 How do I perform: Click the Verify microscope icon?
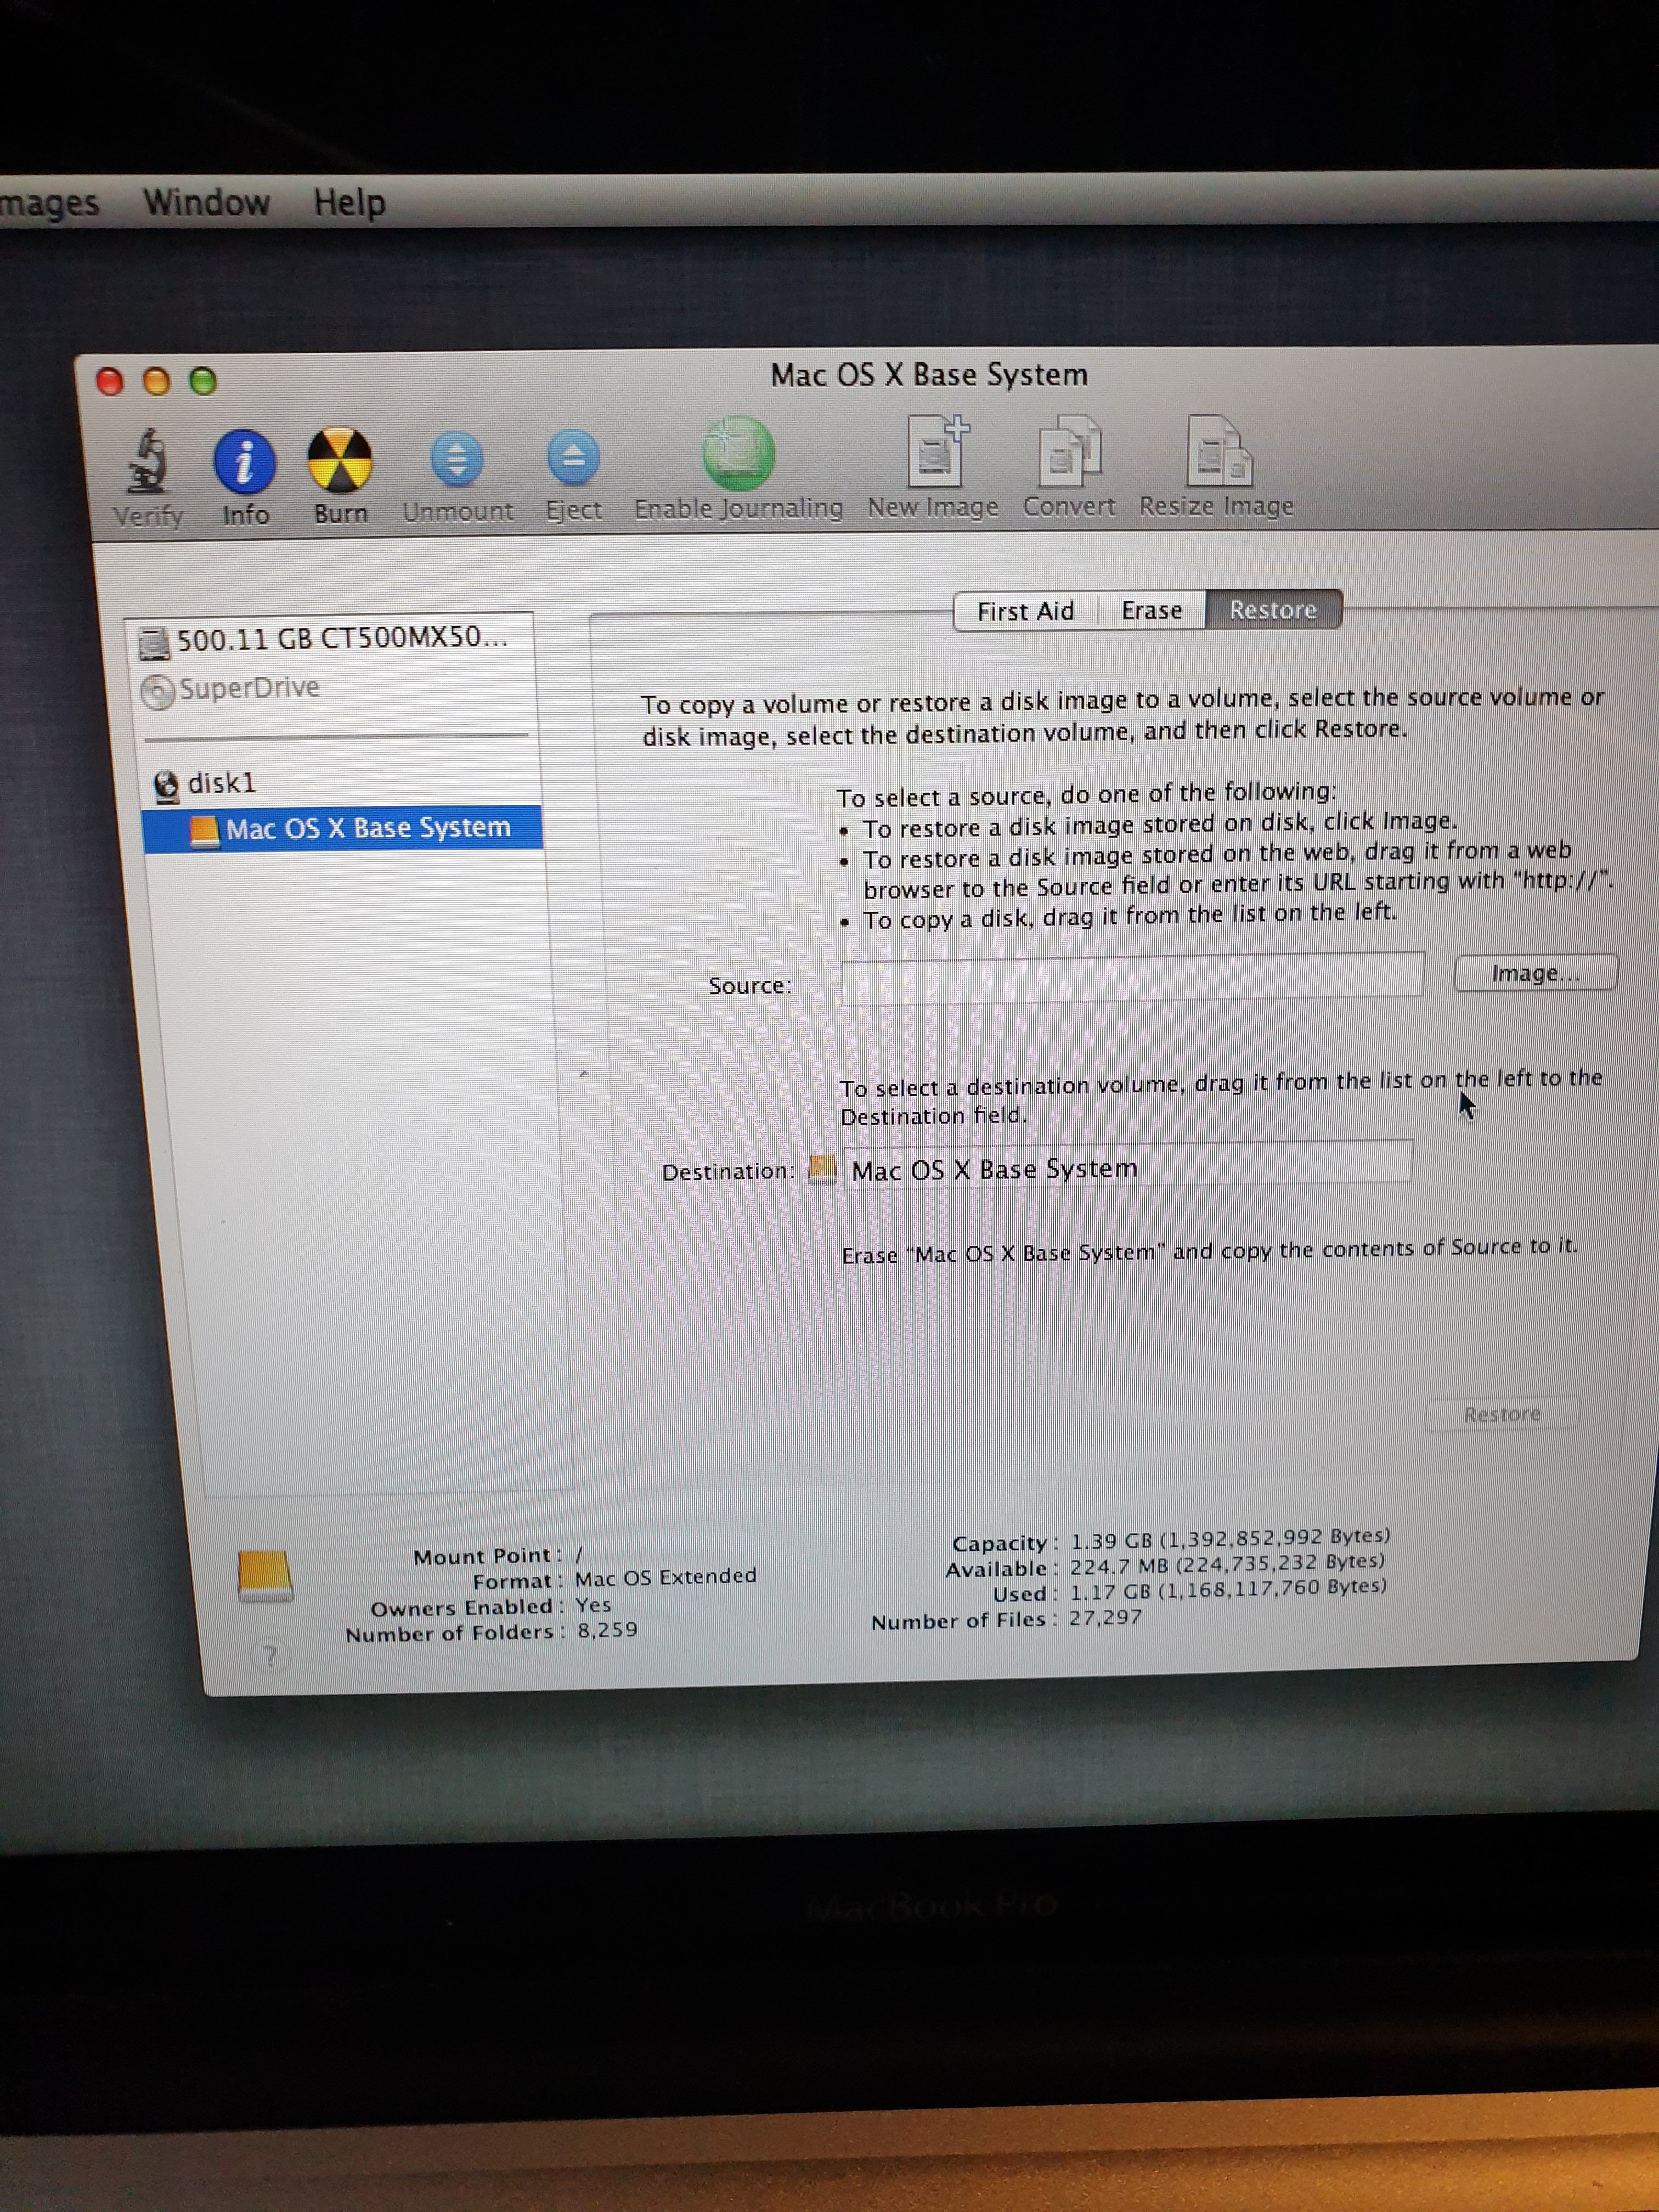tap(147, 462)
